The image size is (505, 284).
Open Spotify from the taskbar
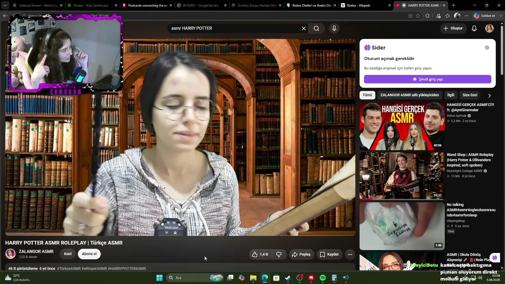[322, 278]
